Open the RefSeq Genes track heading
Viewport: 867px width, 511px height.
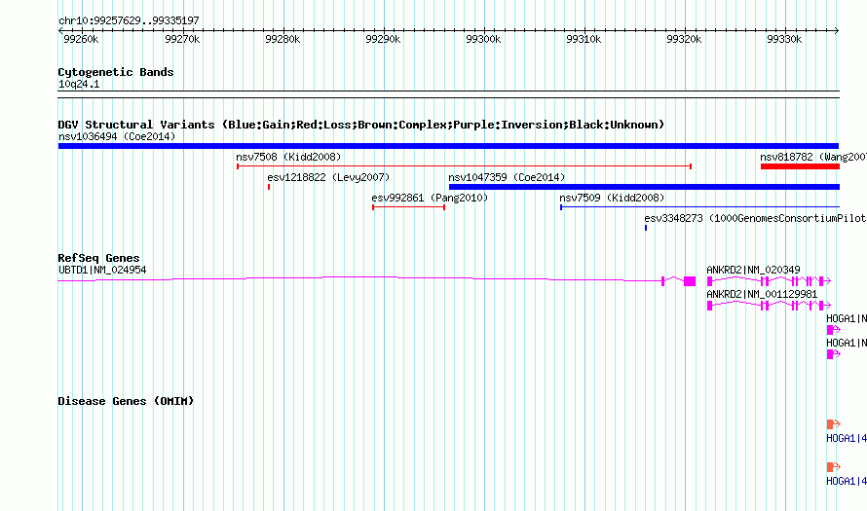(98, 258)
